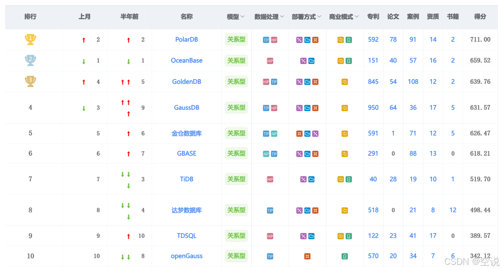Open the 数据处理 column filter dropdown
501x270 pixels.
282,17
